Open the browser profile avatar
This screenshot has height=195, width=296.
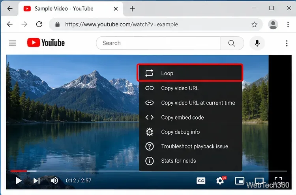(x=273, y=24)
